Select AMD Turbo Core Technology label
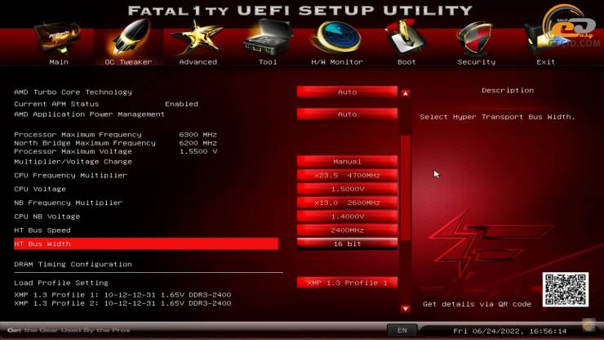The height and width of the screenshot is (340, 604). click(x=73, y=92)
